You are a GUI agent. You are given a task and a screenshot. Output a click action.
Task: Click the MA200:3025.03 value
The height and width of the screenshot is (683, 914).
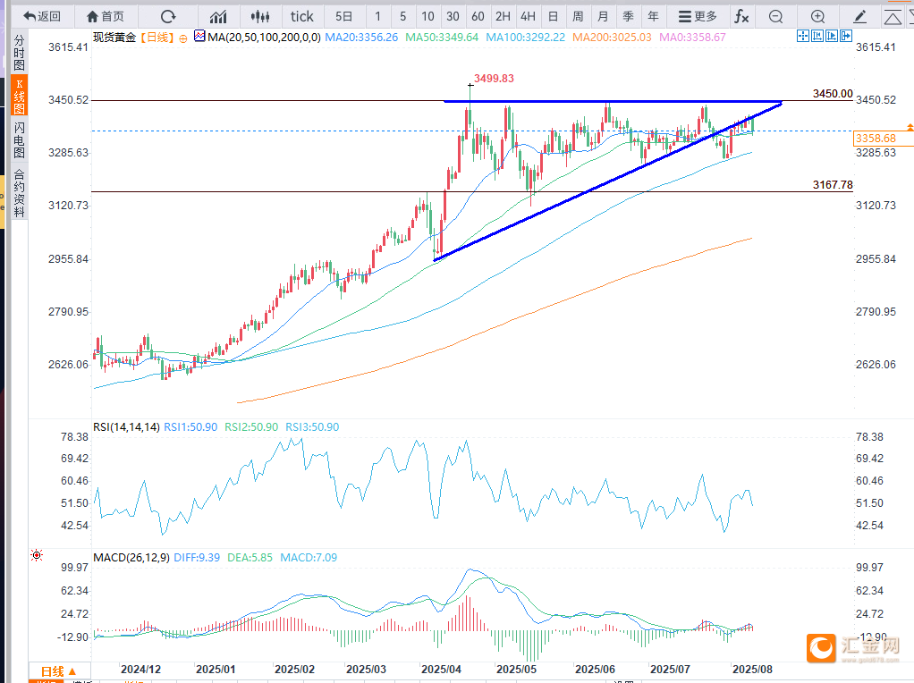click(x=612, y=38)
